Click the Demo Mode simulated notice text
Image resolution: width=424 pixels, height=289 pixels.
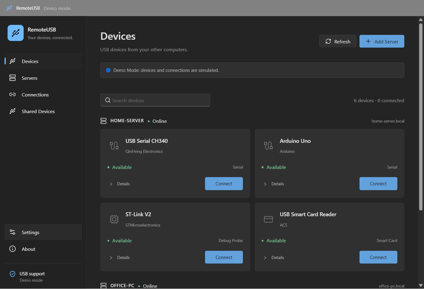166,70
